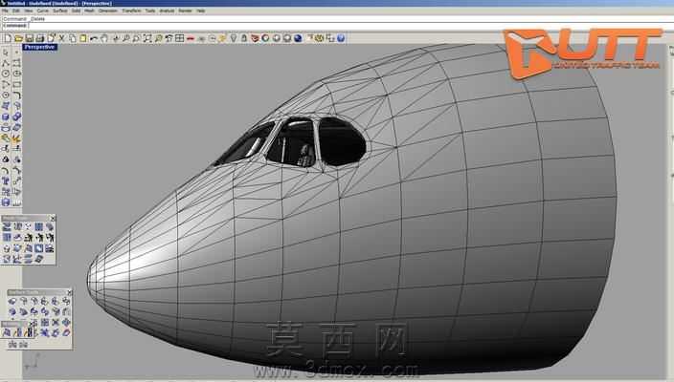Click the Render blue sphere icon
Viewport: 674px width, 382px height.
(x=298, y=38)
